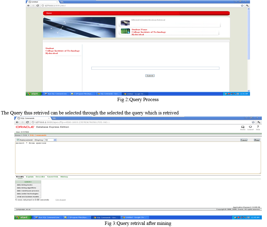Close the Untitled browser tab
The image size is (267, 227).
point(57,2)
